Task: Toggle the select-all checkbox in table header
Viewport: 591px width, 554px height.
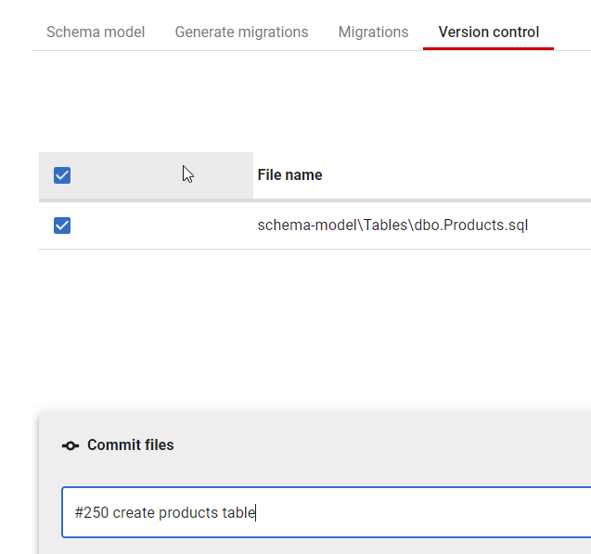Action: click(62, 175)
